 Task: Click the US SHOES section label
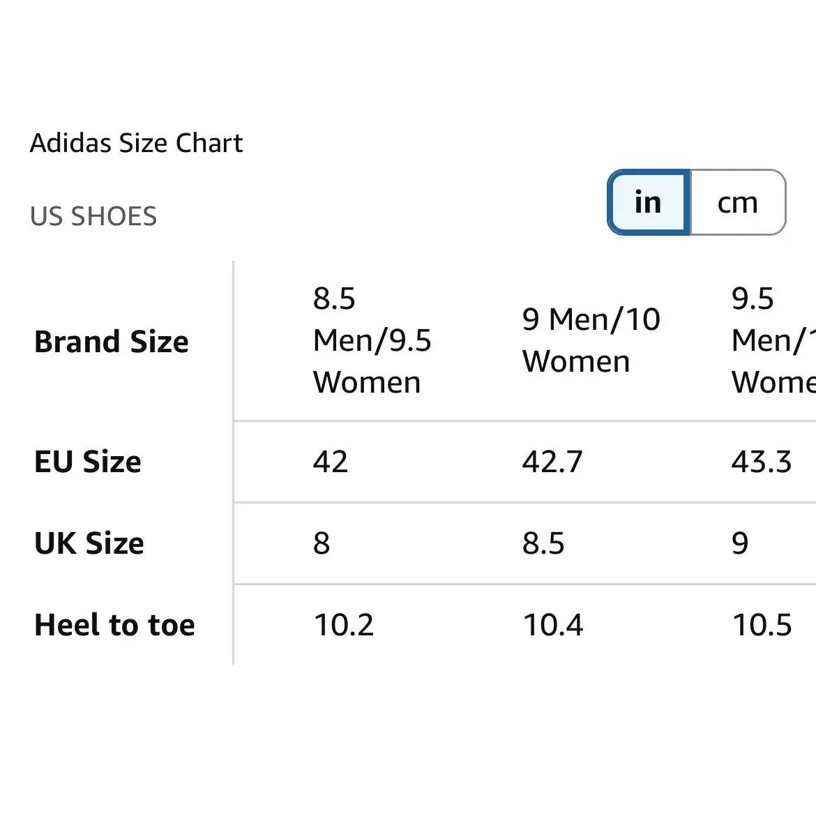click(93, 216)
